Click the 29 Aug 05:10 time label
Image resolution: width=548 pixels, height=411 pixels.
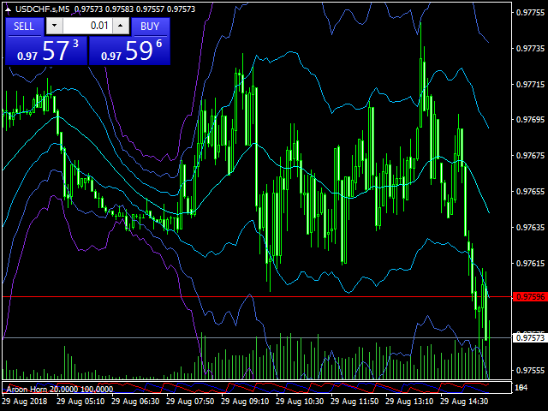[80, 402]
